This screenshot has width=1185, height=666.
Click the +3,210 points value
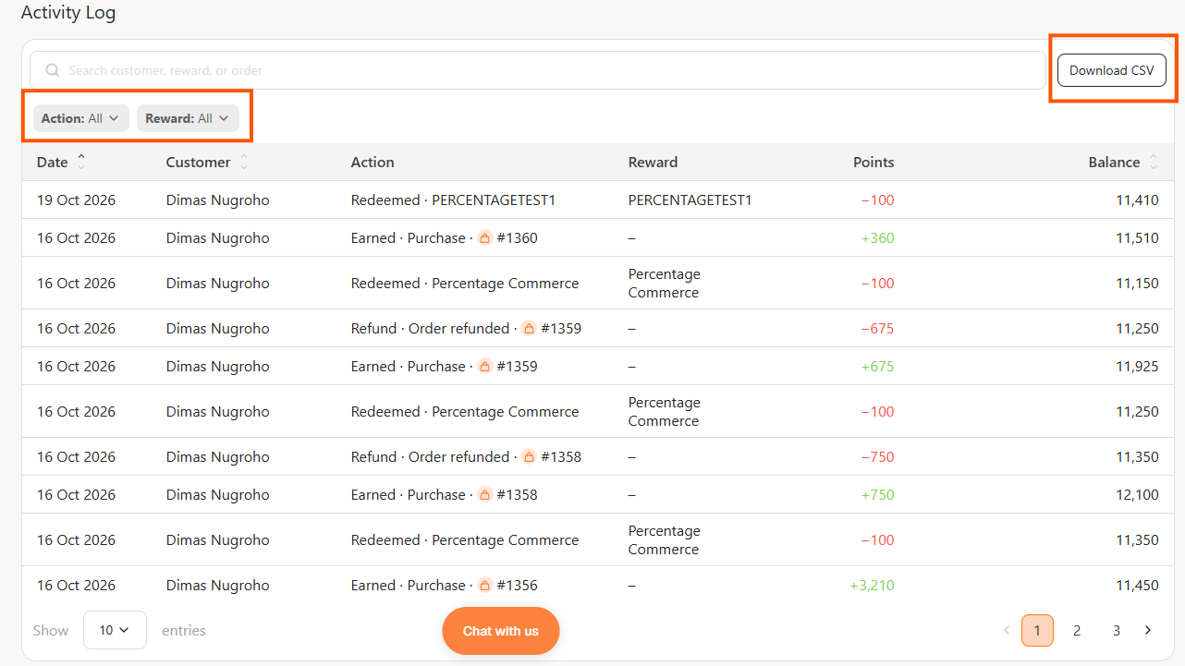click(x=873, y=585)
